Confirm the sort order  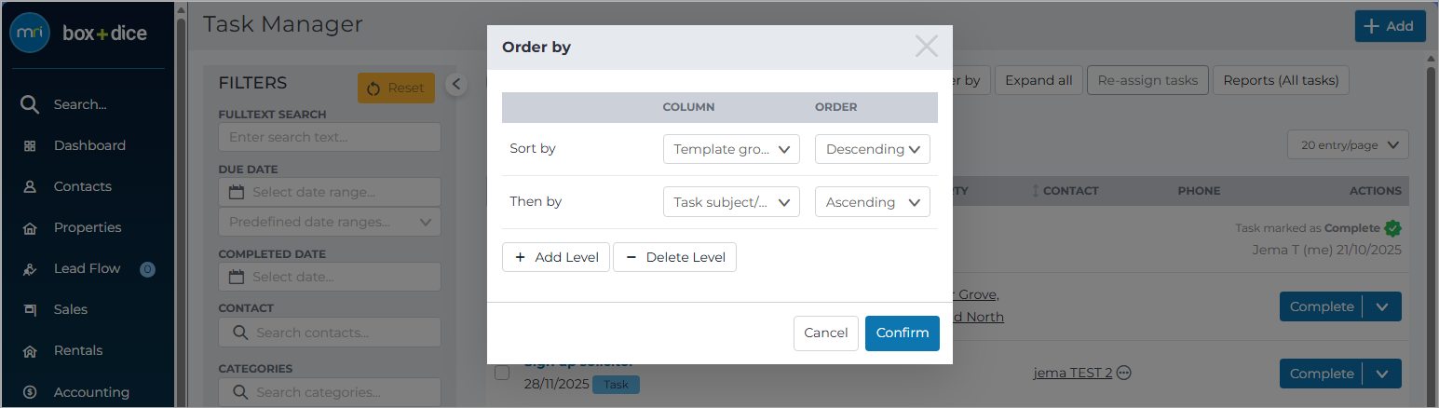(x=903, y=333)
